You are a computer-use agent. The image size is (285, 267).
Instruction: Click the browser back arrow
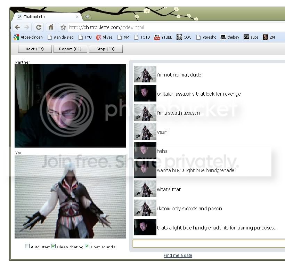click(17, 27)
